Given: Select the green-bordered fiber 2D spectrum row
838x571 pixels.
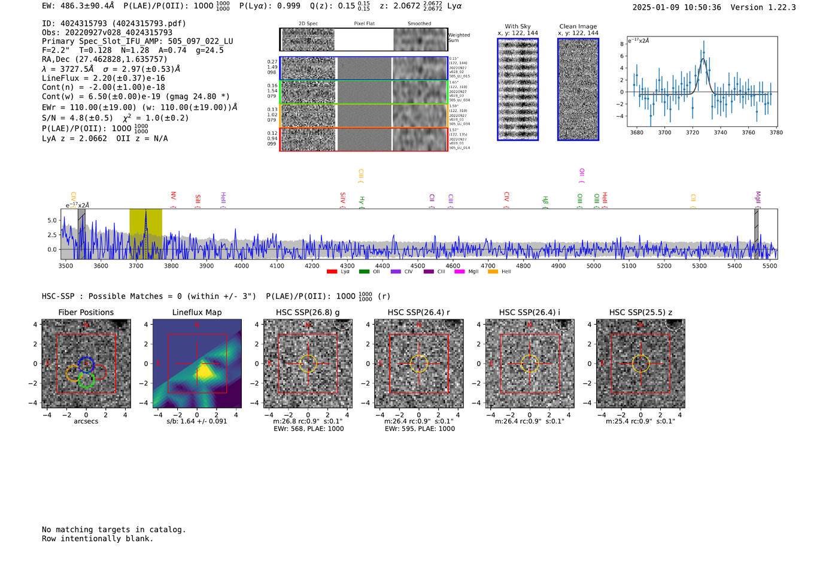Looking at the screenshot, I should click(363, 92).
